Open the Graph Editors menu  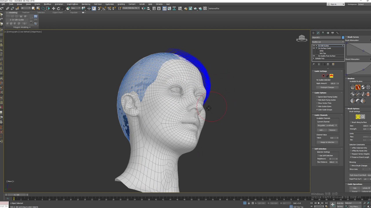pos(72,4)
